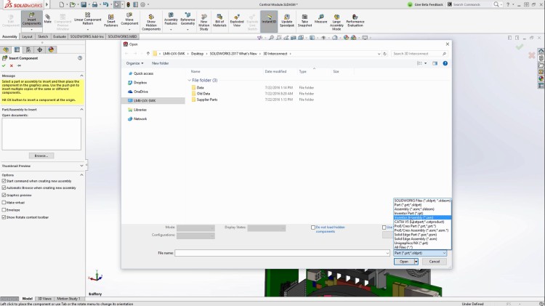Expand the address bar history dropdown
The width and height of the screenshot is (545, 306).
pyautogui.click(x=379, y=54)
